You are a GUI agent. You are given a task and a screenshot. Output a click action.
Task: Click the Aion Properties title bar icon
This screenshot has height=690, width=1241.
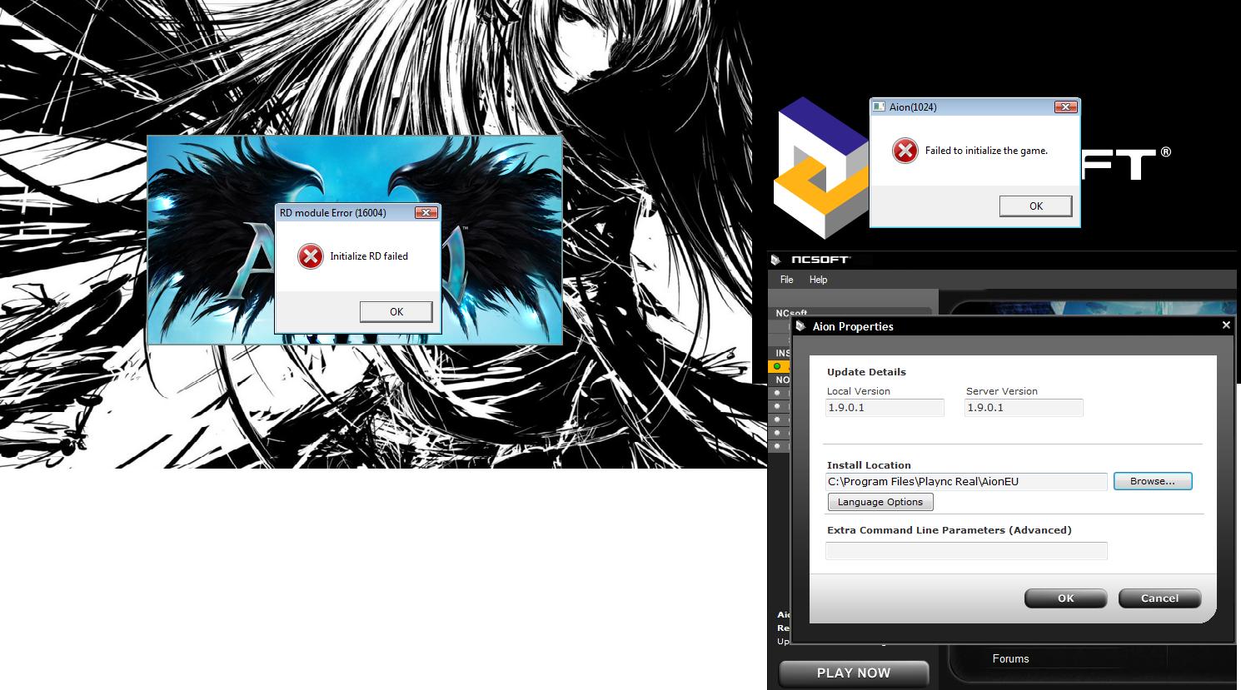point(800,326)
